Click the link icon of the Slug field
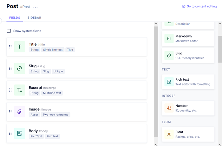The height and width of the screenshot is (146, 222). 20,69
